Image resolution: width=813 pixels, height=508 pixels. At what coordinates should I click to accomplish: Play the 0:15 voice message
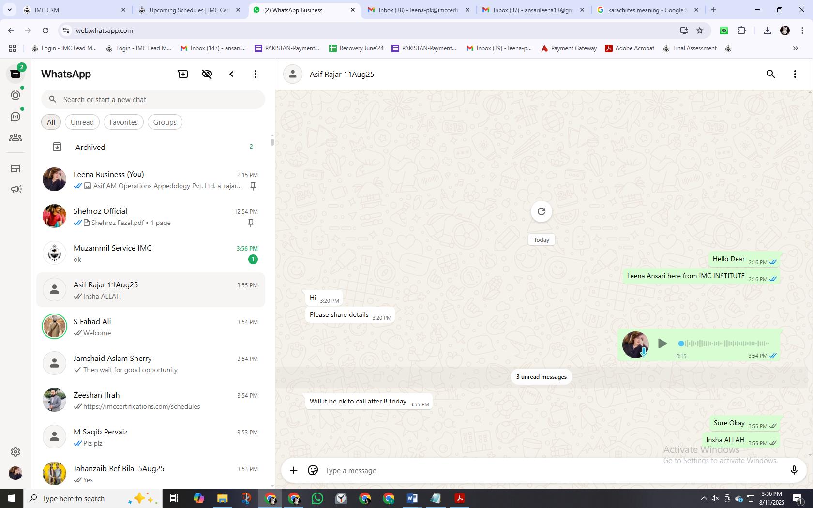pyautogui.click(x=662, y=344)
